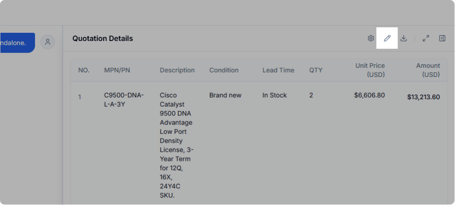Click the Amount (USD) column header
The width and height of the screenshot is (455, 205).
(x=428, y=70)
